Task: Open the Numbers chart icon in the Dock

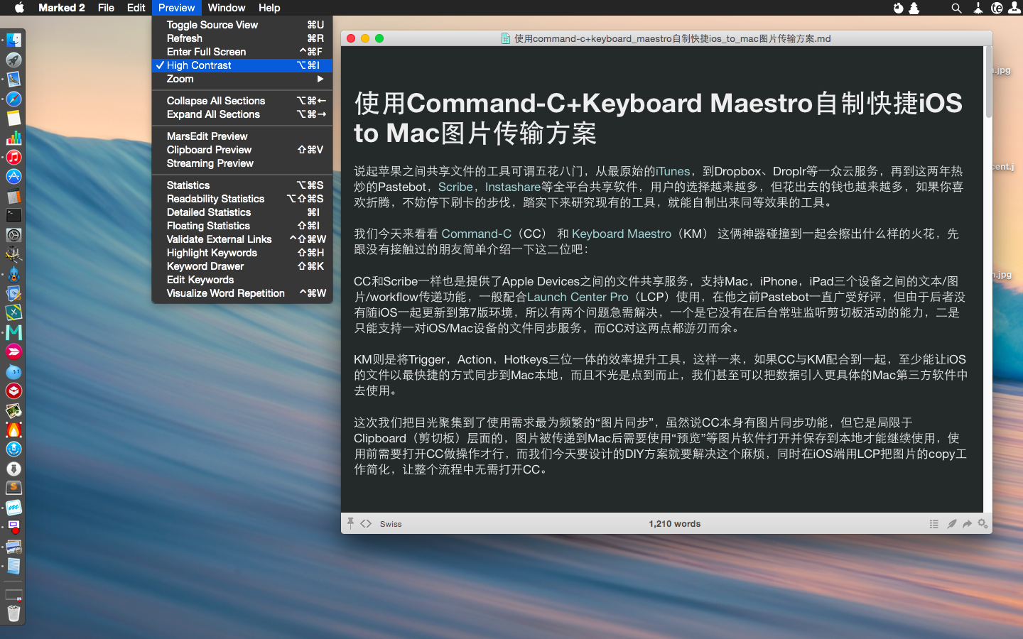Action: [x=13, y=138]
